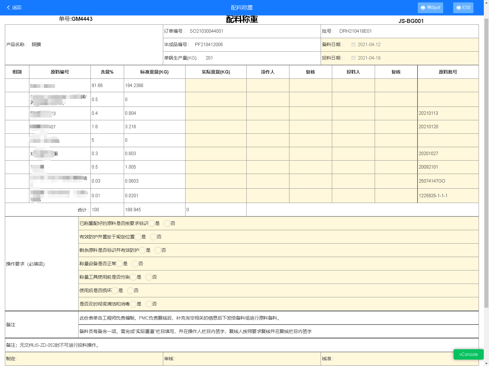Open the vConsole debug panel
Viewport: 489px width, 366px height.
pyautogui.click(x=468, y=354)
